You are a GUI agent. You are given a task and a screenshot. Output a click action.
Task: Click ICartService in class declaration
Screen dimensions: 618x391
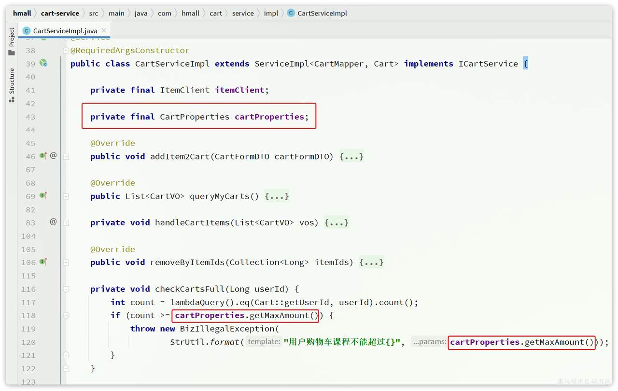(488, 64)
